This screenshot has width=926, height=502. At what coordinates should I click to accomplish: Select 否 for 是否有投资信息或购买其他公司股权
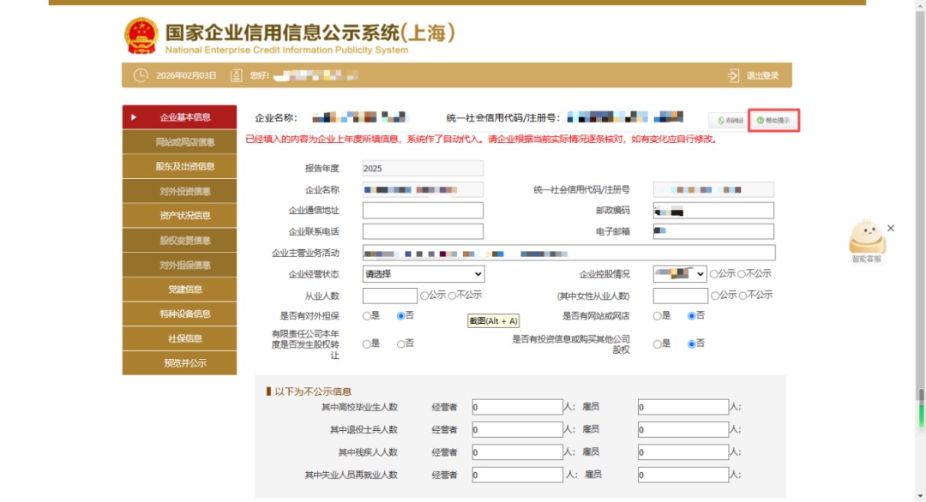[x=692, y=344]
